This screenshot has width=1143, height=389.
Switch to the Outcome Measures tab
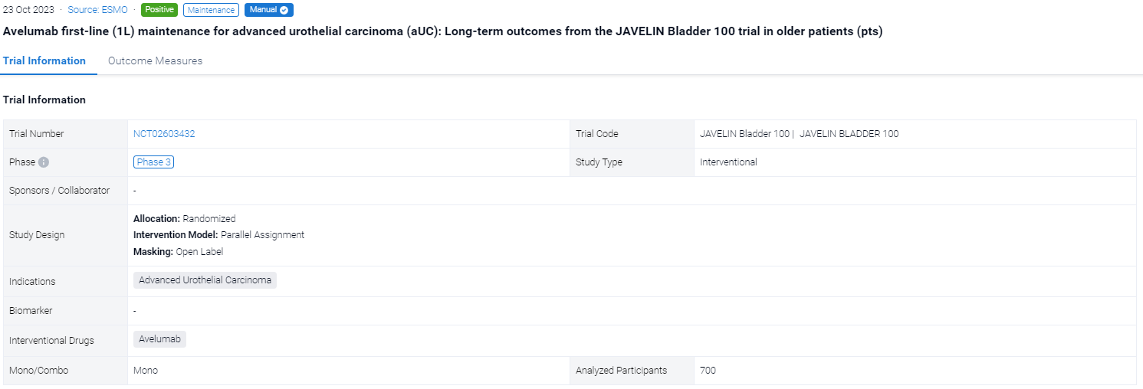(x=155, y=61)
